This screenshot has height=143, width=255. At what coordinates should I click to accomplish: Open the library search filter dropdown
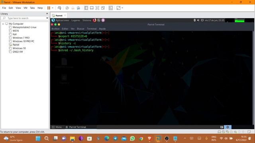[x=47, y=18]
